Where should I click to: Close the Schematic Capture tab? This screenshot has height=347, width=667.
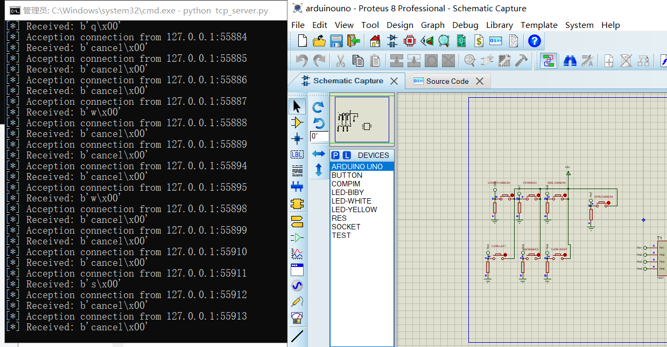[394, 81]
